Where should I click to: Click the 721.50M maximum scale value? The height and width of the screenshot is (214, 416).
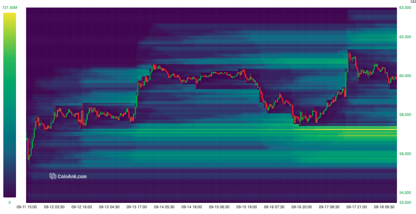click(10, 7)
